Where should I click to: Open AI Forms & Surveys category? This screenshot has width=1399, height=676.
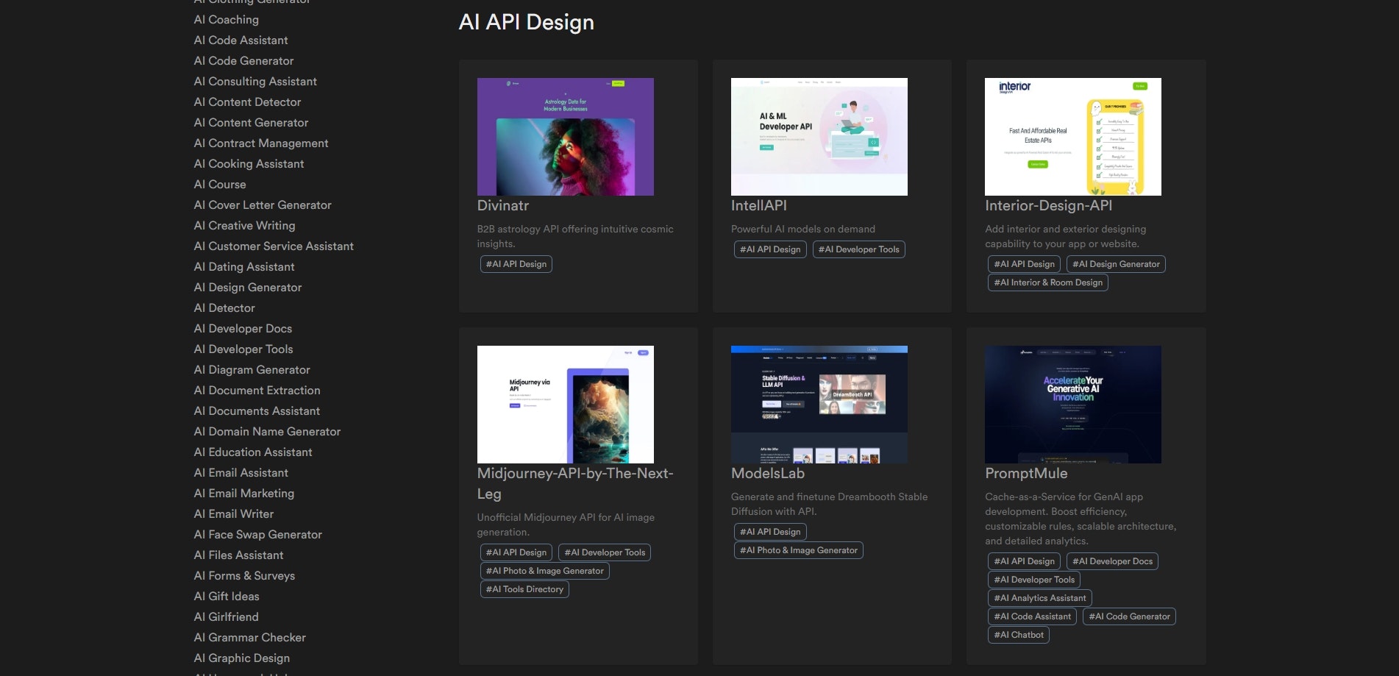(x=244, y=576)
